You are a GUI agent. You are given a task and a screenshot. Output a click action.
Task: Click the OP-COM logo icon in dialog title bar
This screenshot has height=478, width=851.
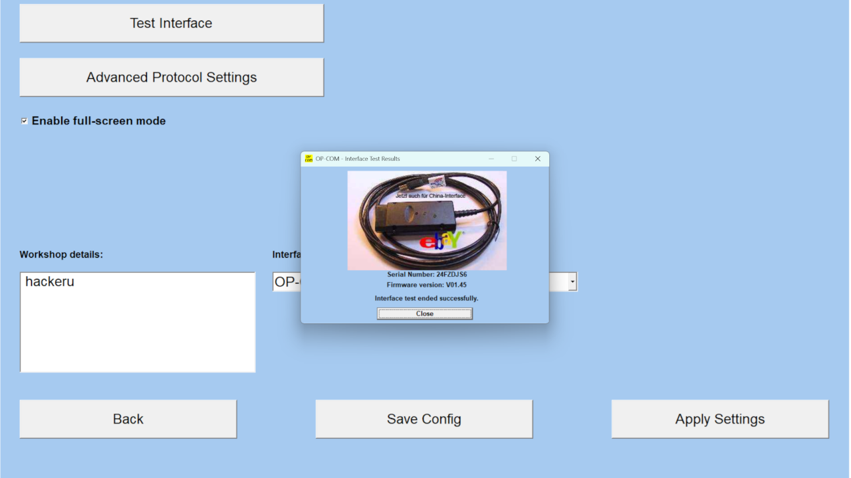pyautogui.click(x=309, y=159)
